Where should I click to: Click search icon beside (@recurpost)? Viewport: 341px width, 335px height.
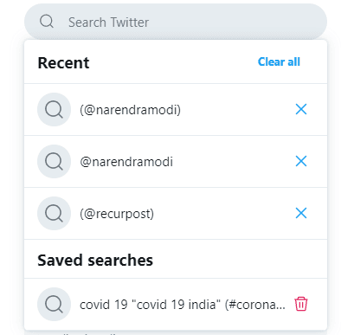[54, 214]
